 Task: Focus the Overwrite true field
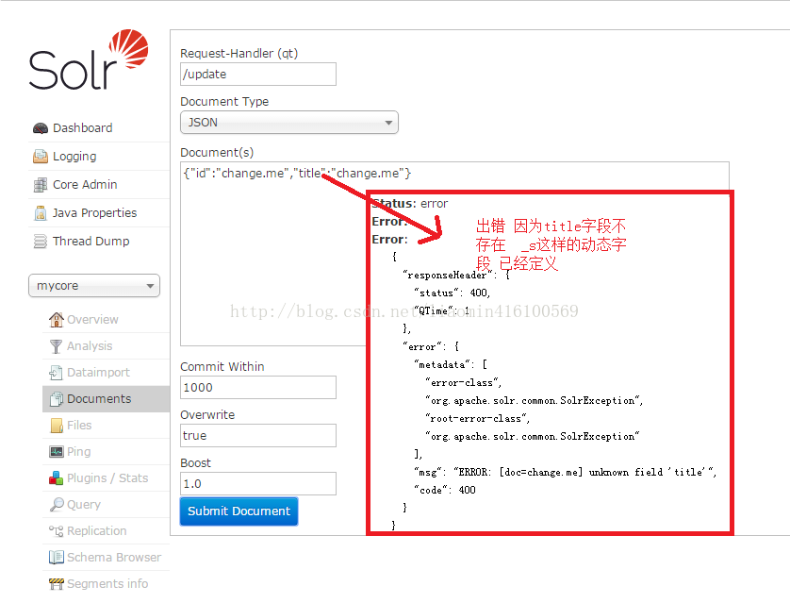[x=258, y=436]
